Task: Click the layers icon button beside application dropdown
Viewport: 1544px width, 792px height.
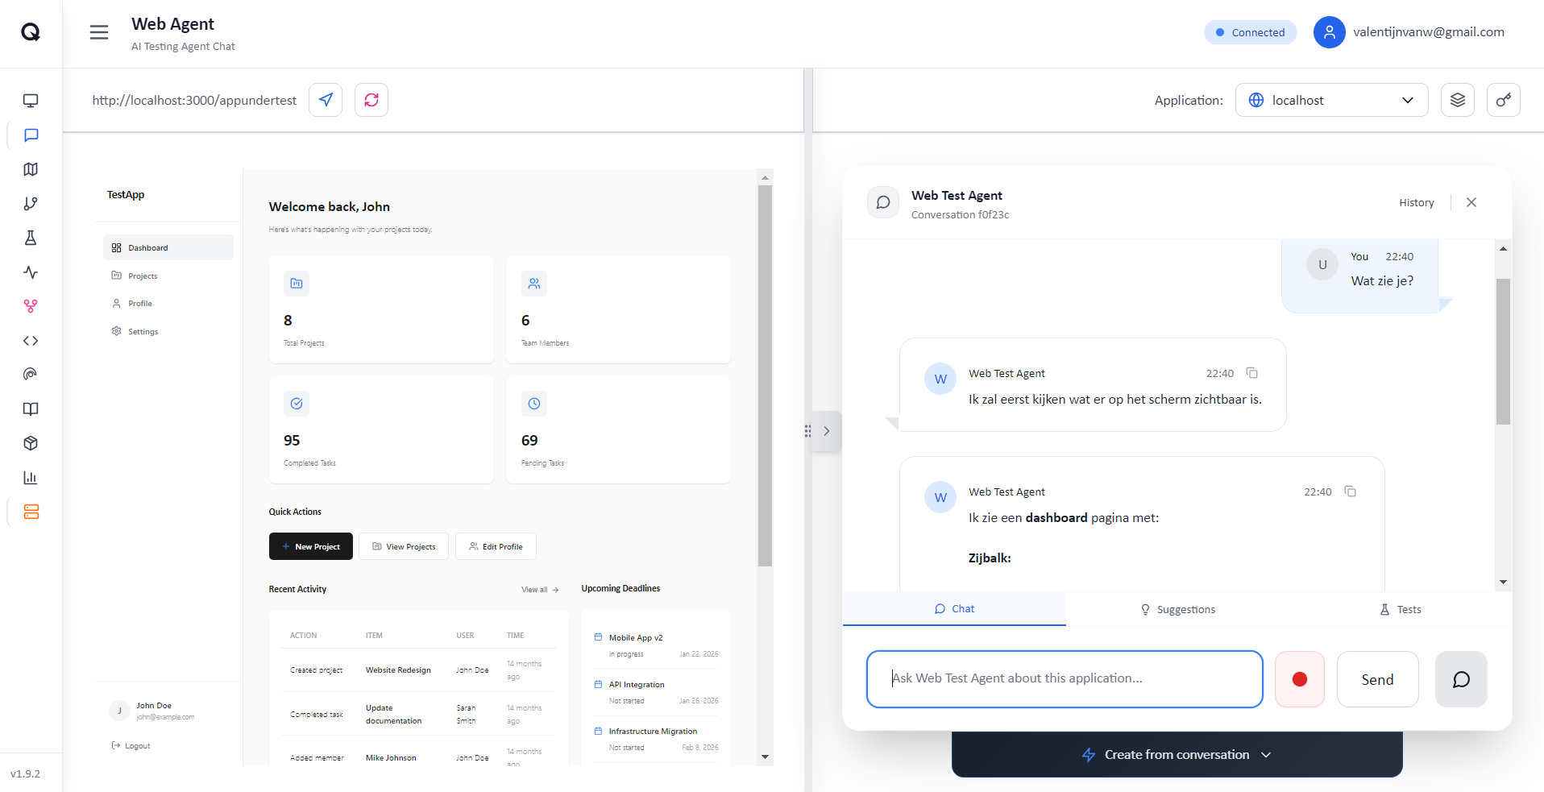Action: 1458,100
